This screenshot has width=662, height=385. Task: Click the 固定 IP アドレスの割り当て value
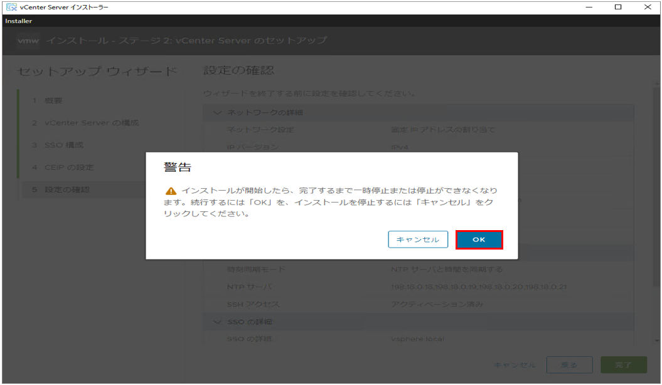tap(443, 130)
